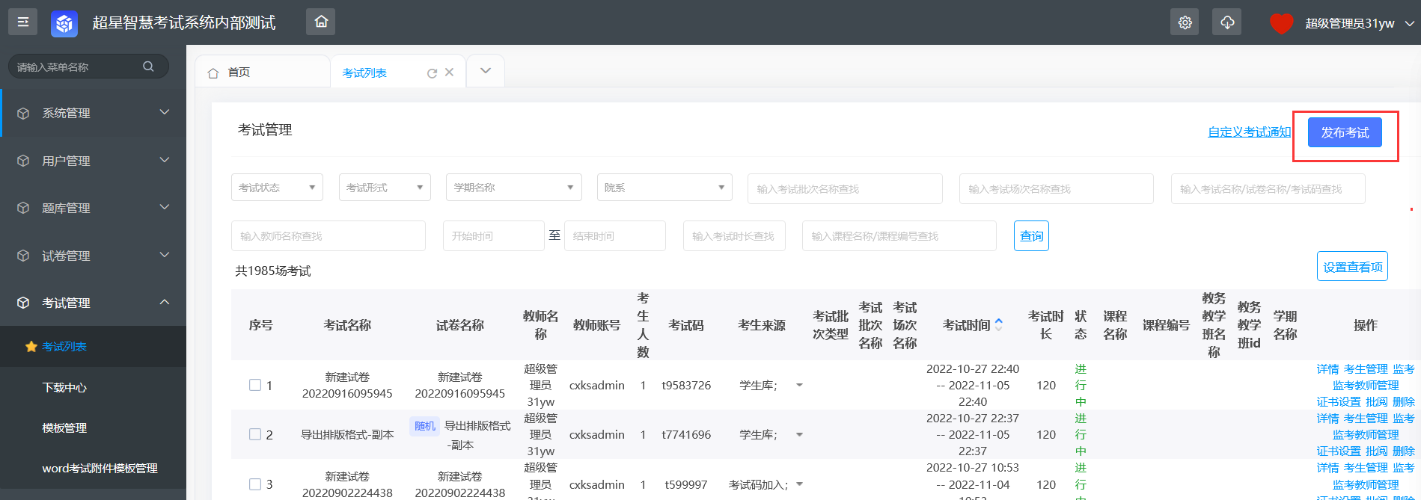Click the hamburger menu collapse icon
Image resolution: width=1421 pixels, height=500 pixels.
[22, 22]
